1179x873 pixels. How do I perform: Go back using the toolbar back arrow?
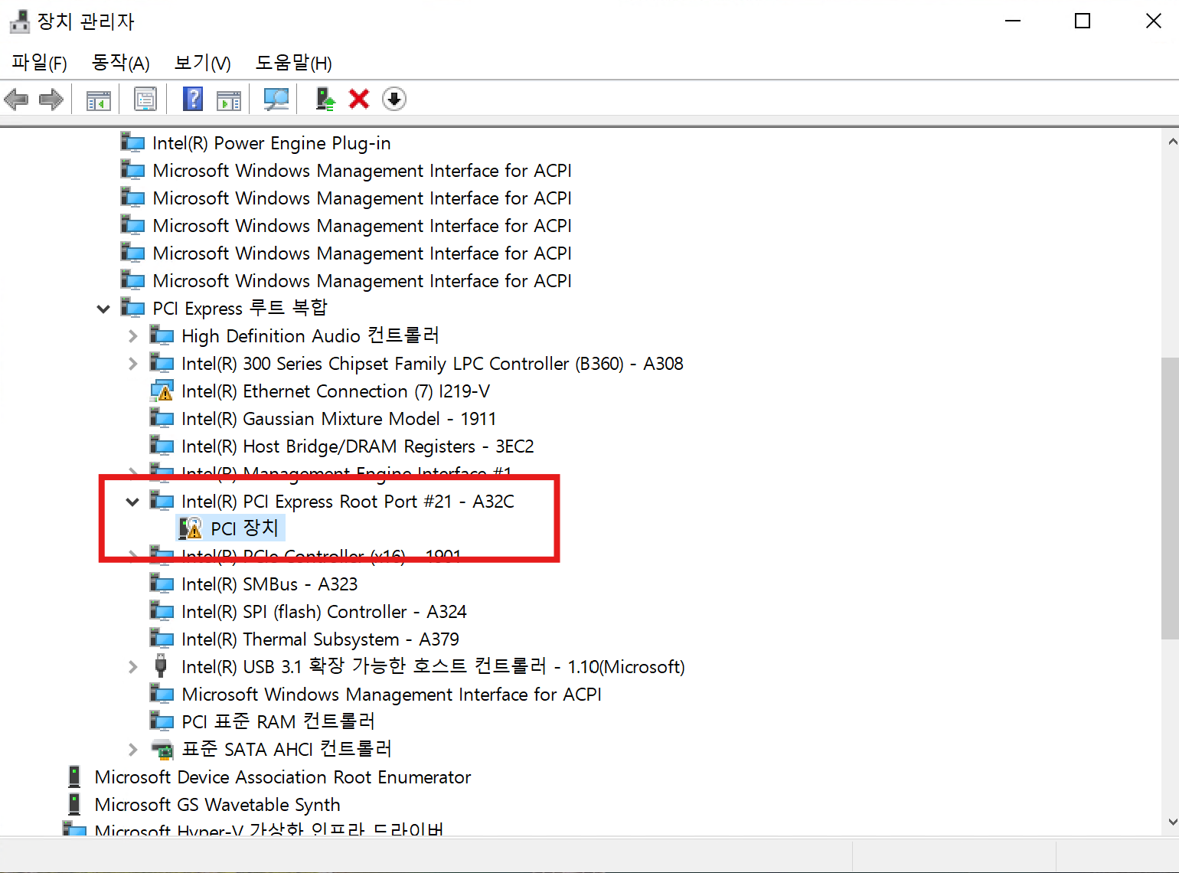17,99
